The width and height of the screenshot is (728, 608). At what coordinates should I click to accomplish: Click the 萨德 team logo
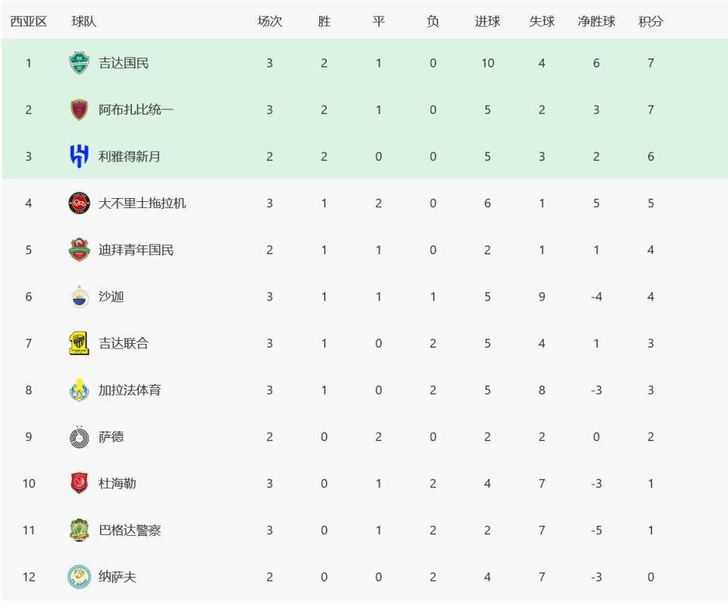click(79, 437)
